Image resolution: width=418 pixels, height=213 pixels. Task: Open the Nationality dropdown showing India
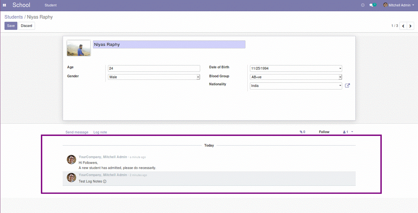click(x=296, y=86)
